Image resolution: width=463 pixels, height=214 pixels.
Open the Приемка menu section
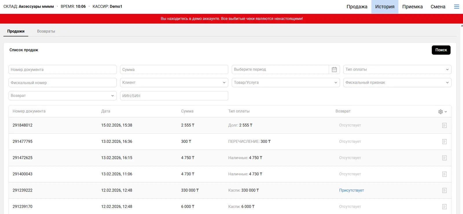click(412, 7)
